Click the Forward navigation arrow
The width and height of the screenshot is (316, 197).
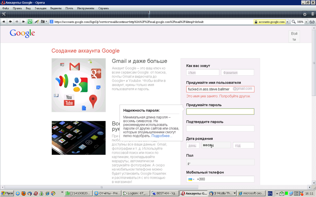click(x=17, y=21)
